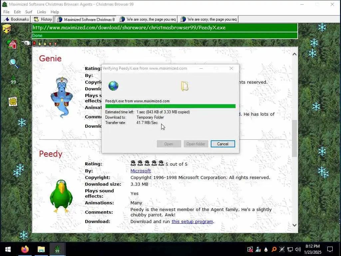Click the disabled Open folder button
The width and height of the screenshot is (341, 256).
click(196, 144)
